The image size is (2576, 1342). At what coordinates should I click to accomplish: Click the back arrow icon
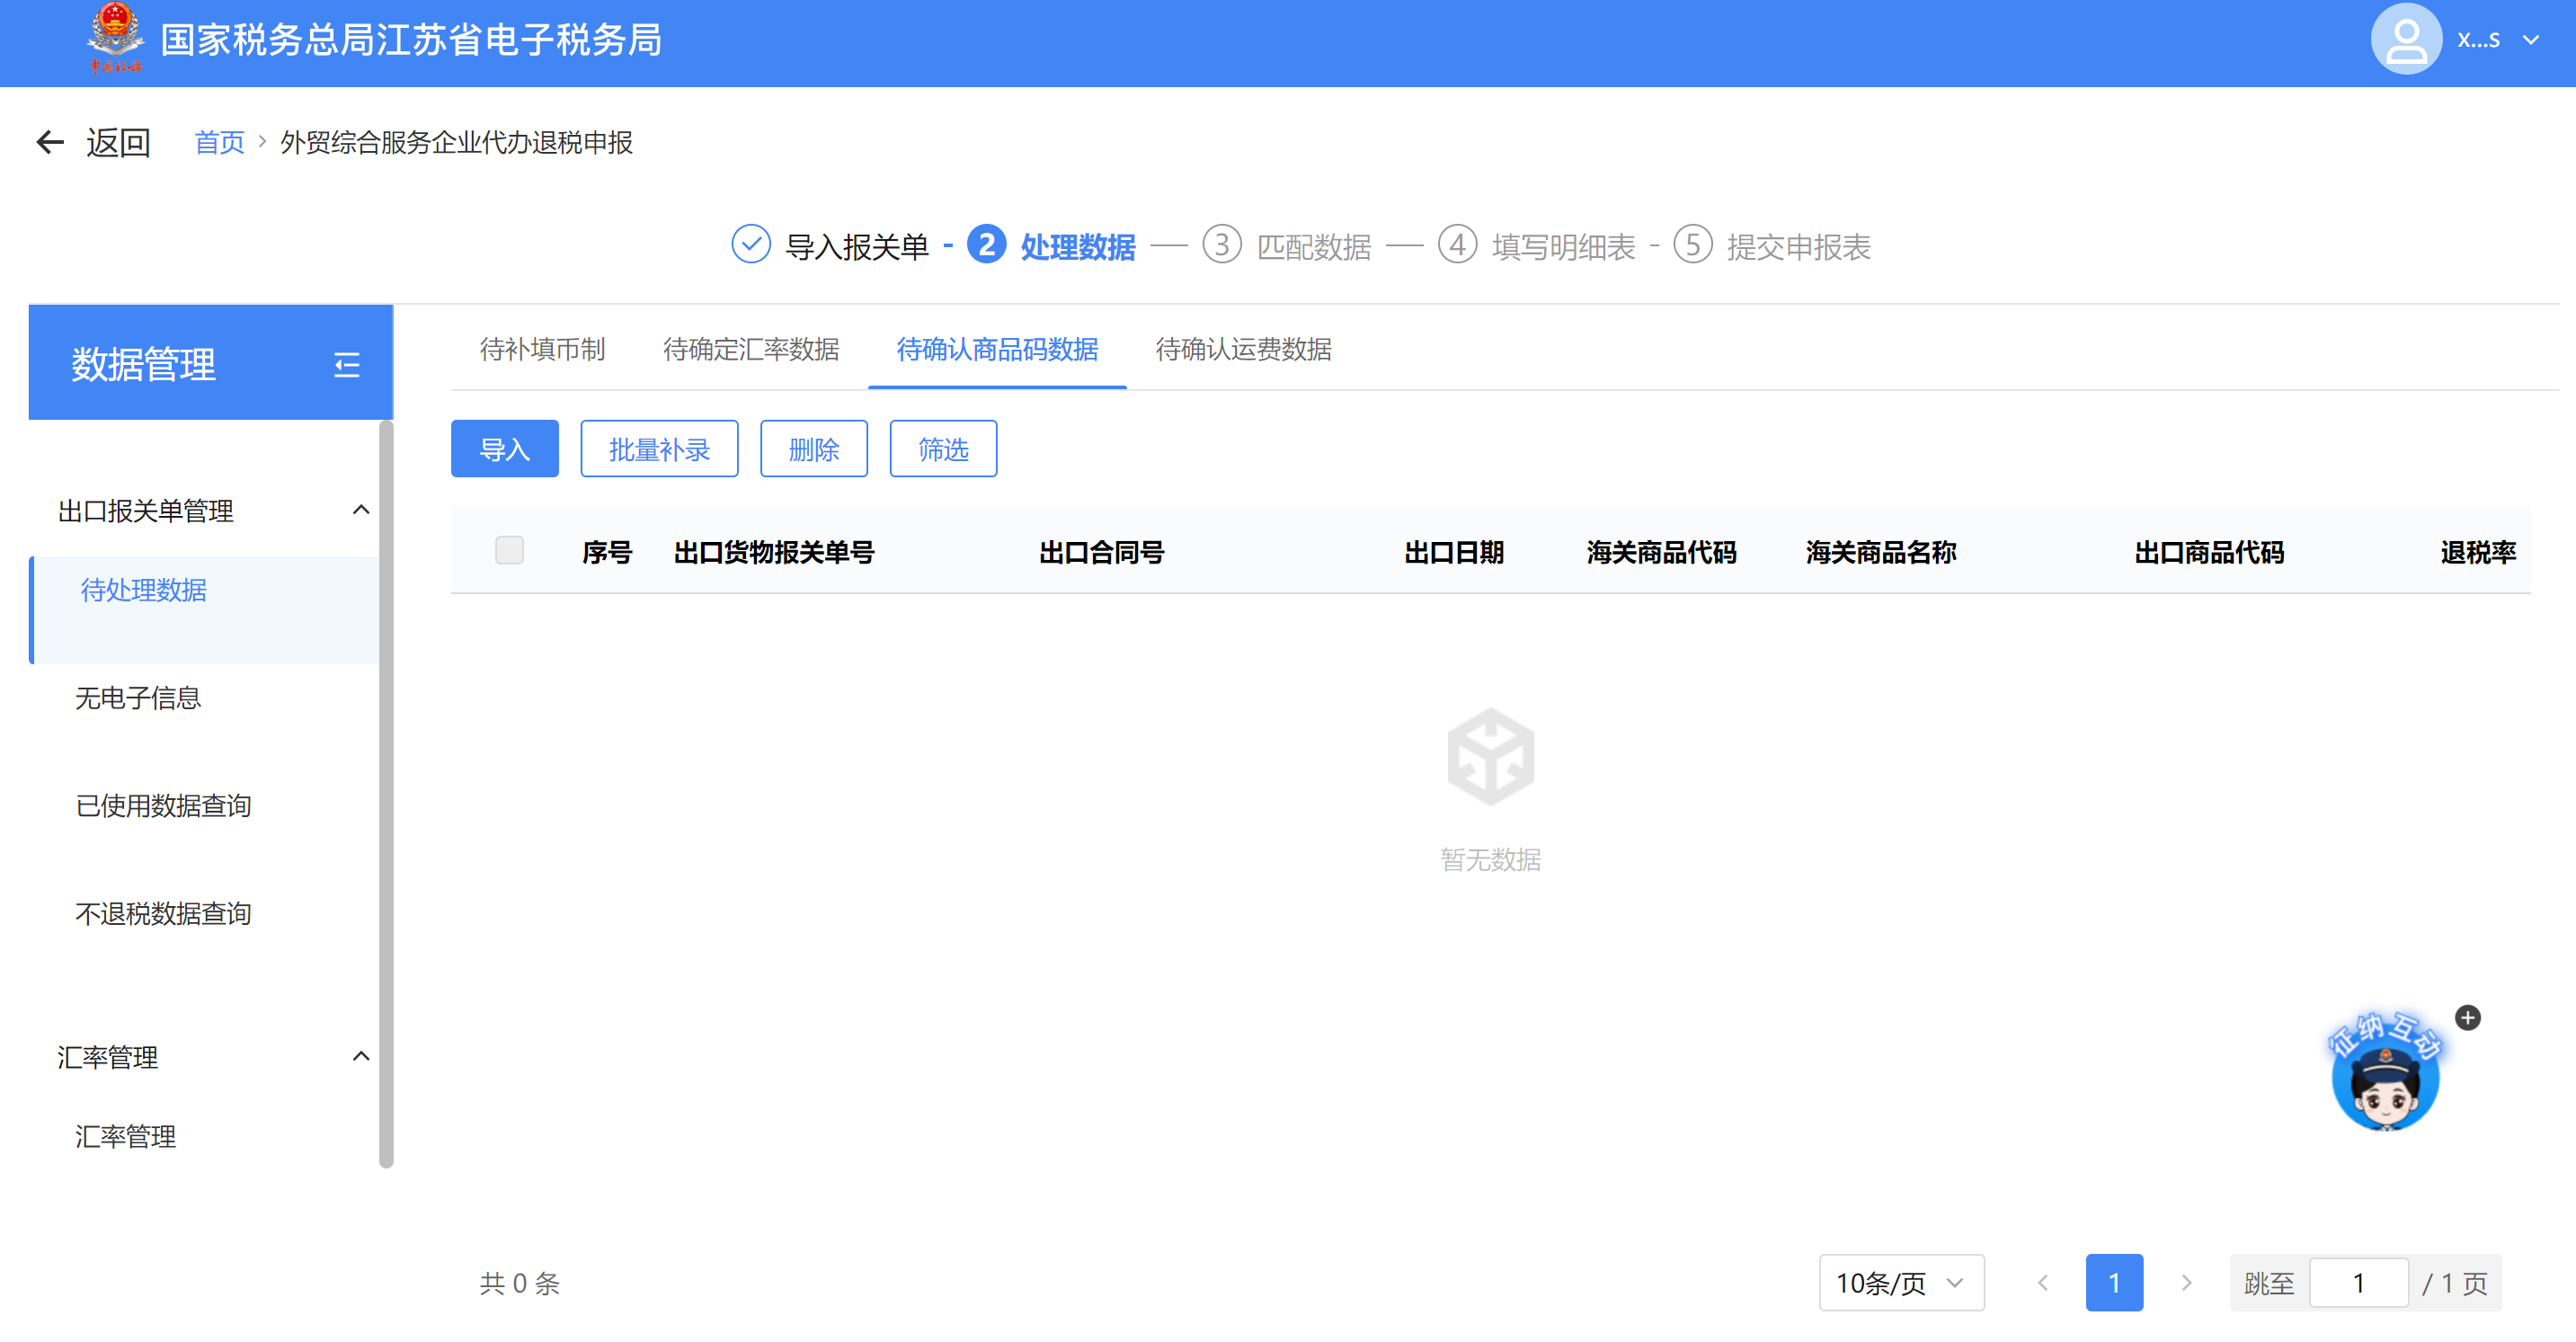coord(50,143)
